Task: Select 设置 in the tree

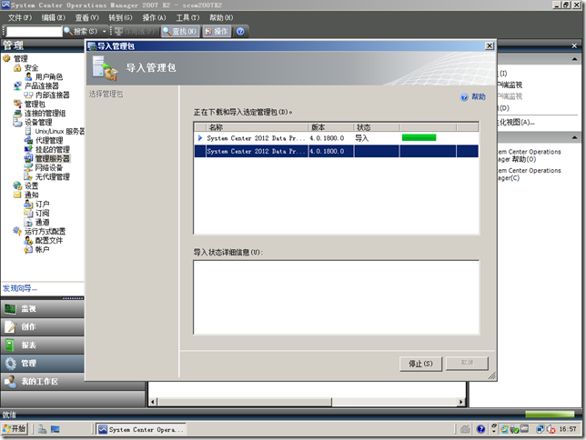Action: tap(31, 185)
